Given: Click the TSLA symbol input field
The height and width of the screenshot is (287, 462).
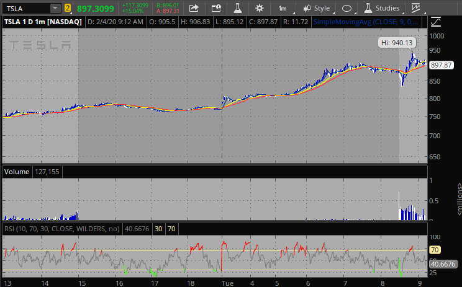Looking at the screenshot, I should click(26, 9).
